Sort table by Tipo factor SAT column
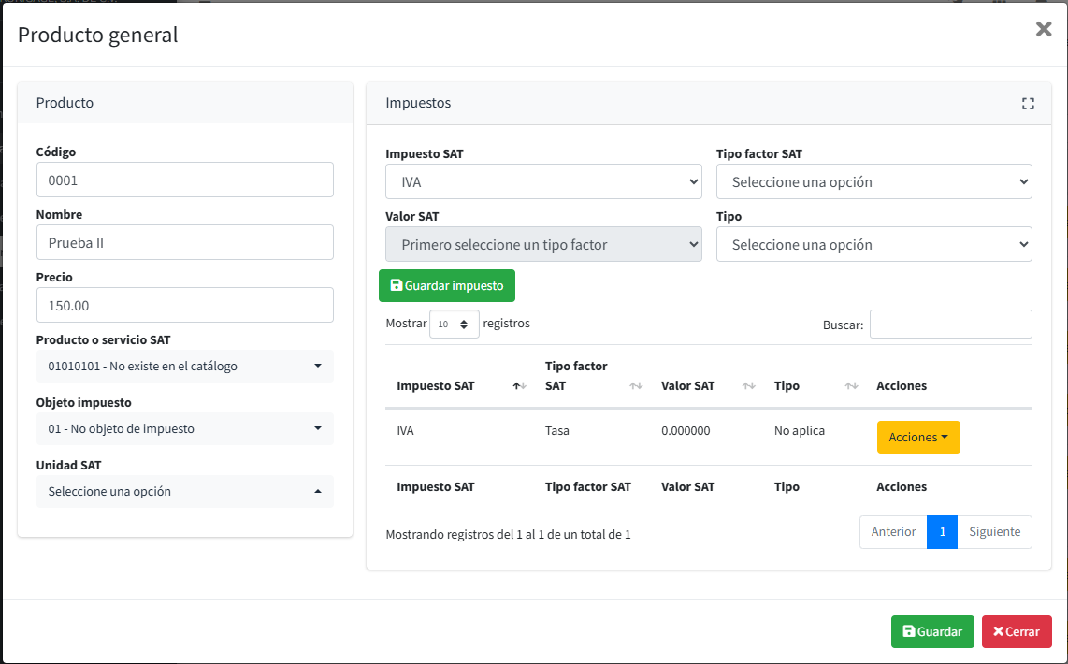The width and height of the screenshot is (1068, 664). (593, 376)
